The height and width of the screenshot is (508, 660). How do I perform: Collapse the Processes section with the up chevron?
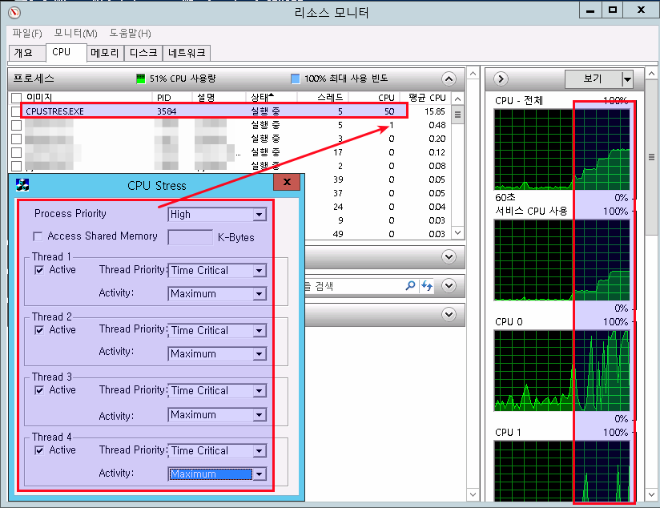pos(449,79)
